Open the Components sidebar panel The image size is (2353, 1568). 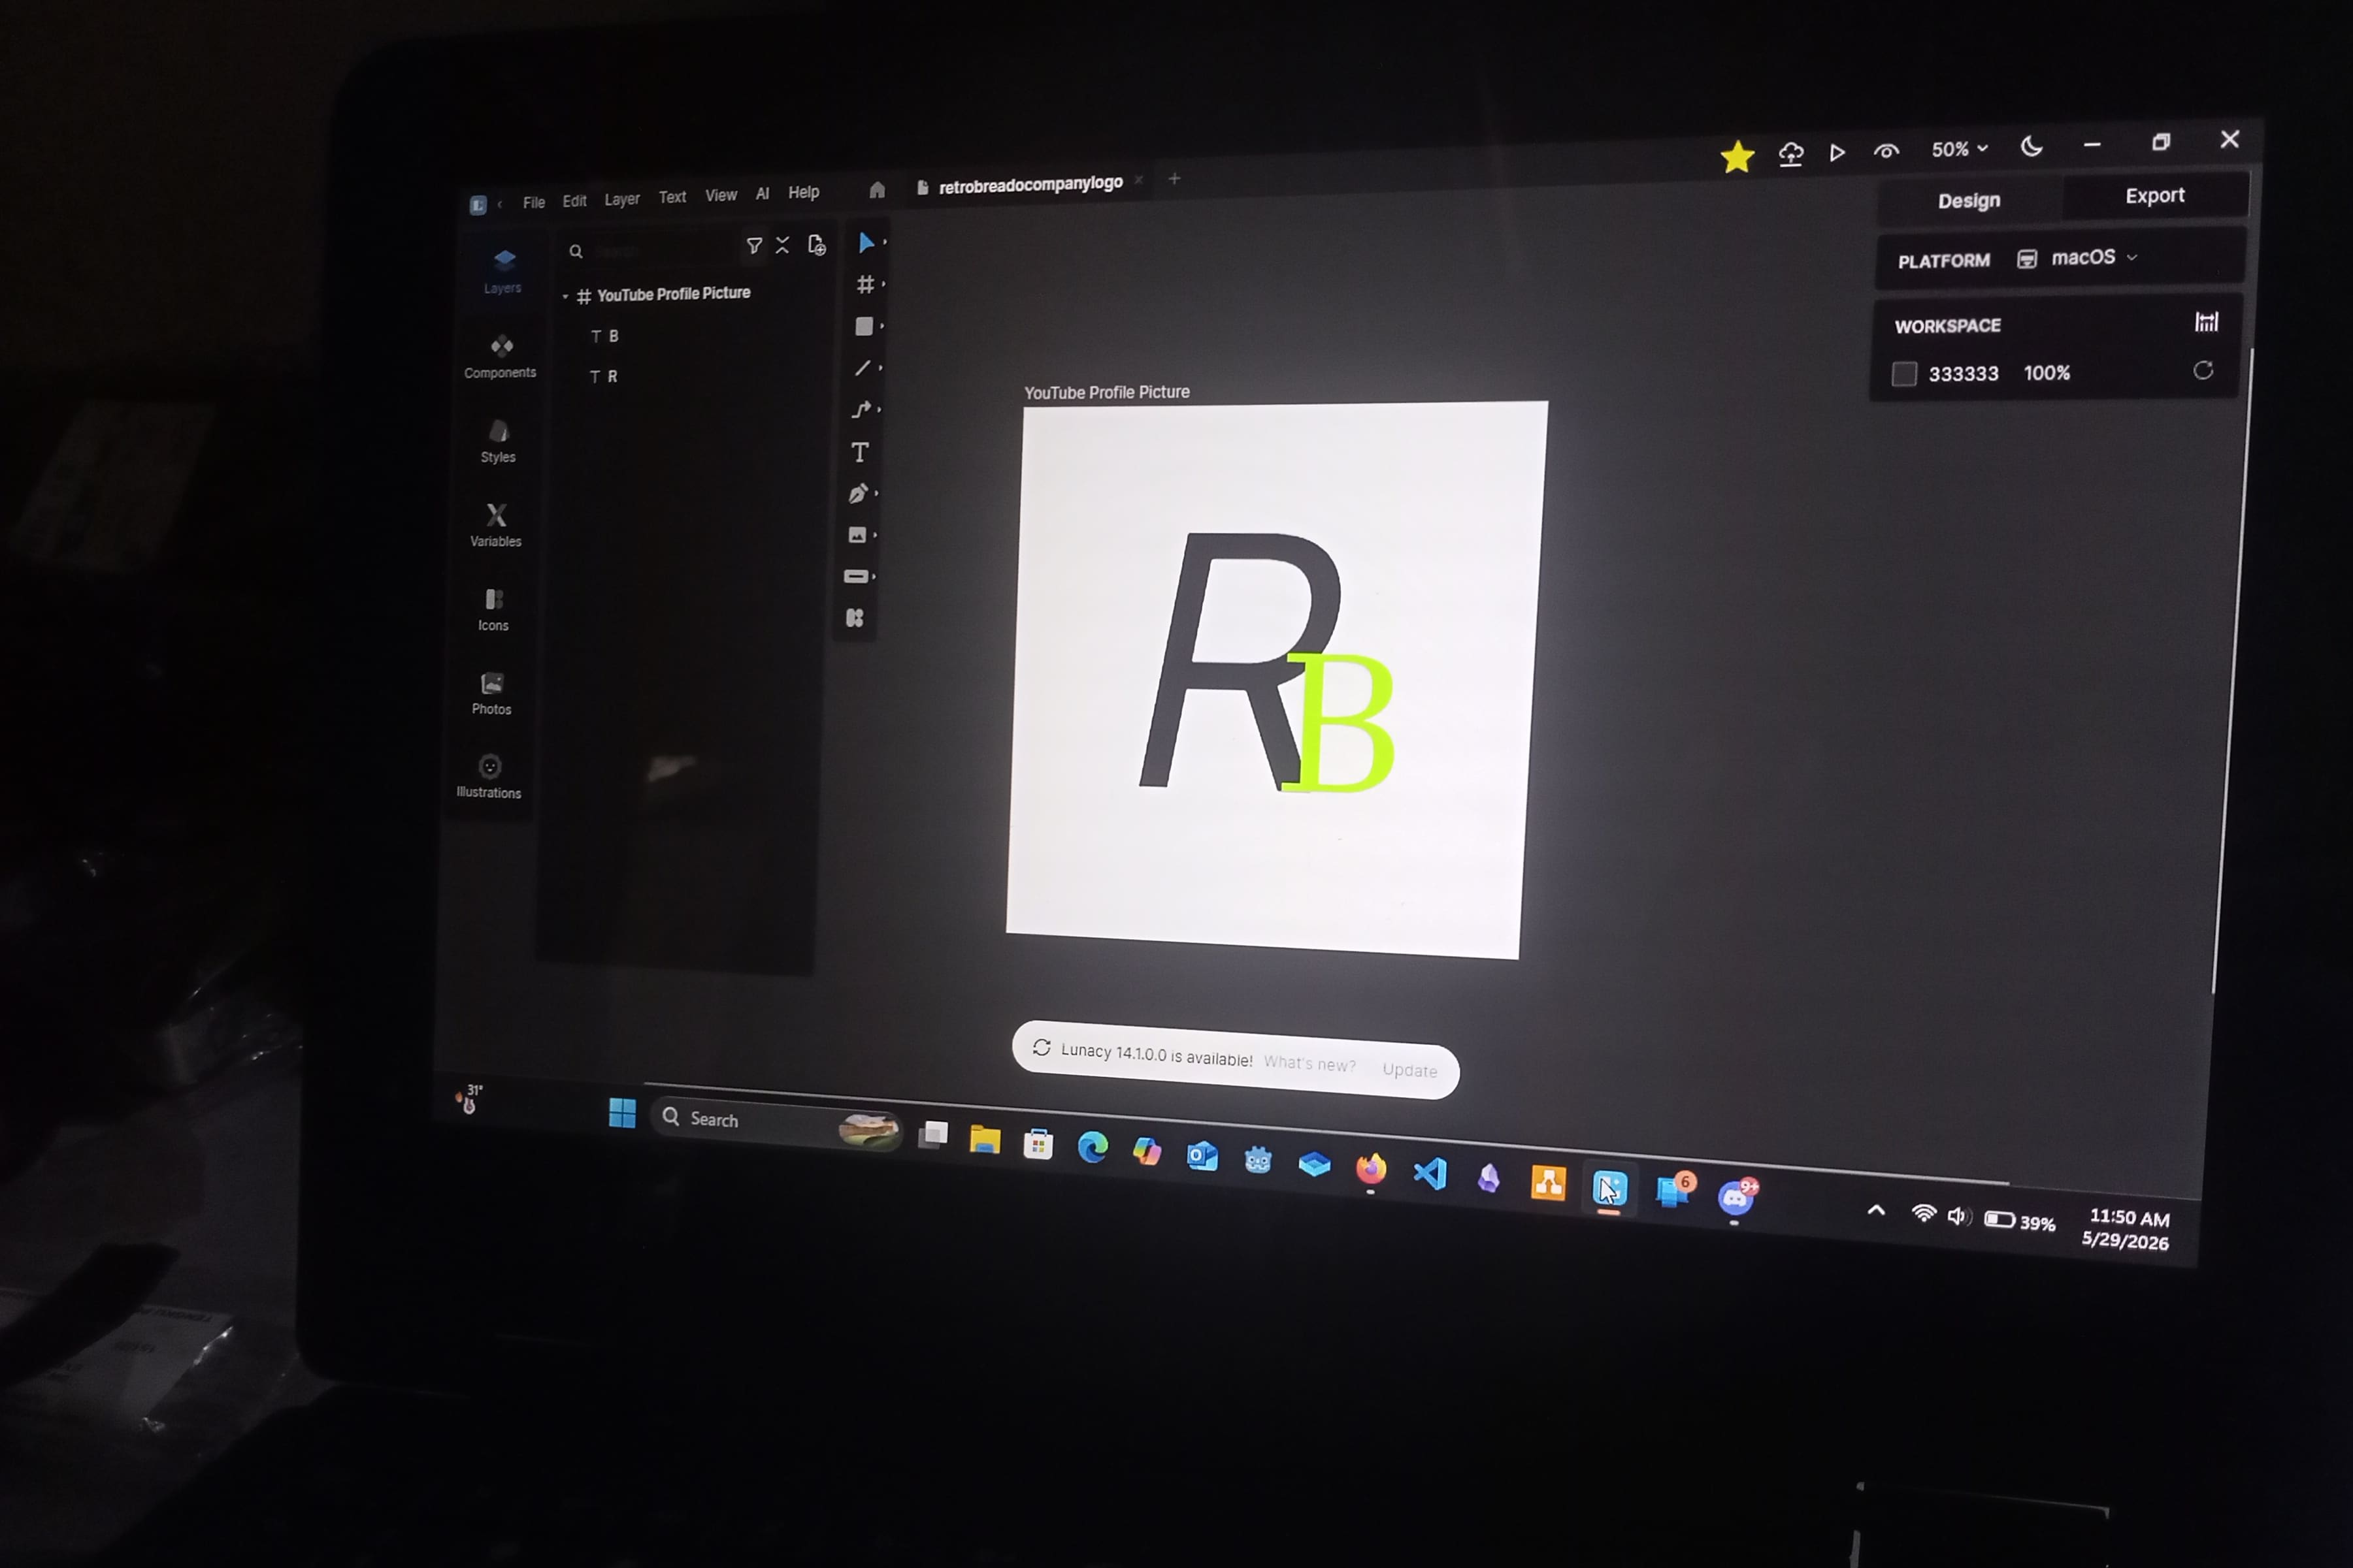pos(501,356)
